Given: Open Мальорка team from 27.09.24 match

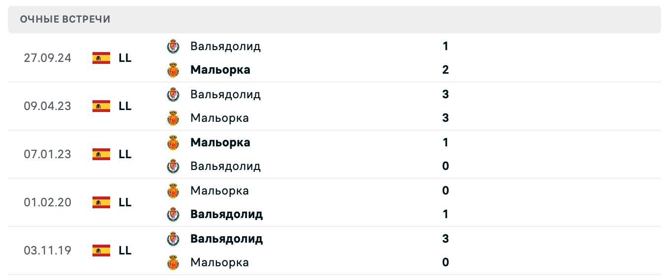Looking at the screenshot, I should tap(220, 70).
